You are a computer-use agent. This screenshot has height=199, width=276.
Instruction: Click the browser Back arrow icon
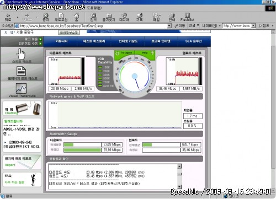pos(8,15)
